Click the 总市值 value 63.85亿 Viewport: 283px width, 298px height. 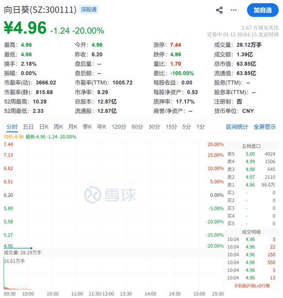pos(246,64)
